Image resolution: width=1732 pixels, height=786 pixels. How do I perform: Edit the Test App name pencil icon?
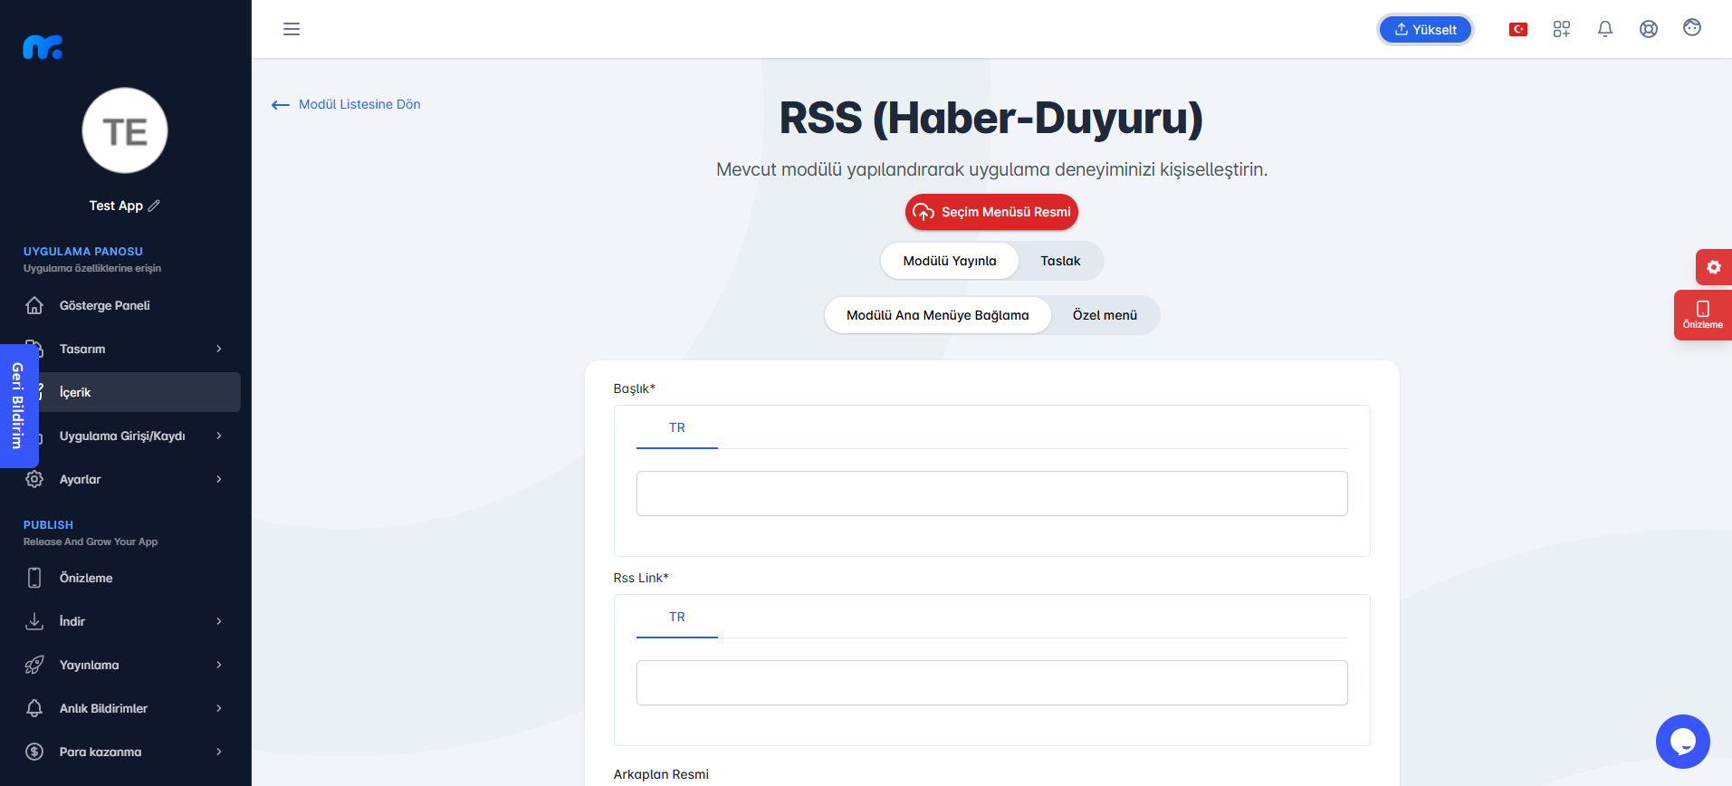click(154, 206)
